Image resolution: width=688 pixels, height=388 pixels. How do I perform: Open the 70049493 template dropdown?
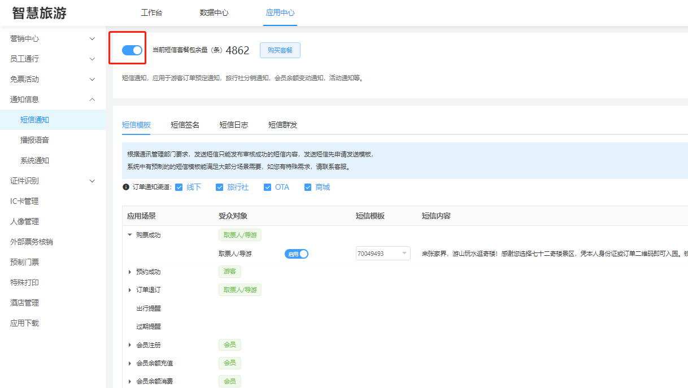(382, 254)
